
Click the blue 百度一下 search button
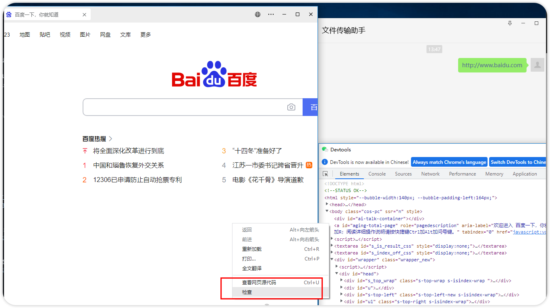pos(310,107)
